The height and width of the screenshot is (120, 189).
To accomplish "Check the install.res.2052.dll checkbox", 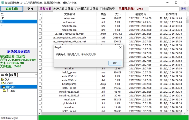I will coord(40,95).
